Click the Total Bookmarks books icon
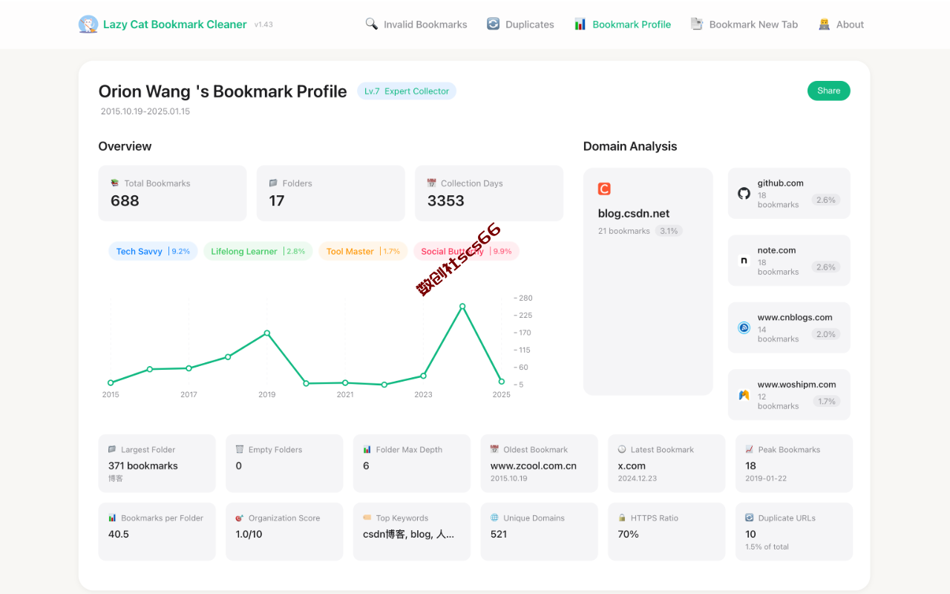950x594 pixels. point(115,183)
